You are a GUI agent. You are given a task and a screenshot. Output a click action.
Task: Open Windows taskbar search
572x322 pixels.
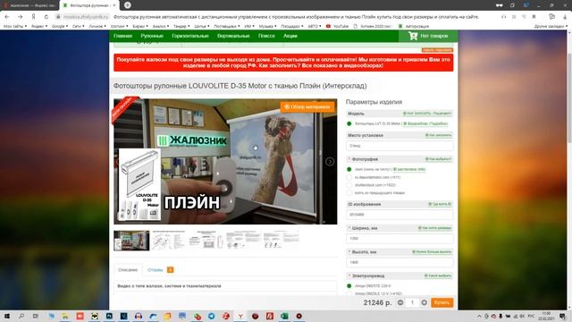[x=21, y=316]
